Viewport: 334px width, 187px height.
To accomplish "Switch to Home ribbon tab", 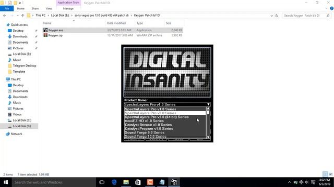I will (21, 8).
